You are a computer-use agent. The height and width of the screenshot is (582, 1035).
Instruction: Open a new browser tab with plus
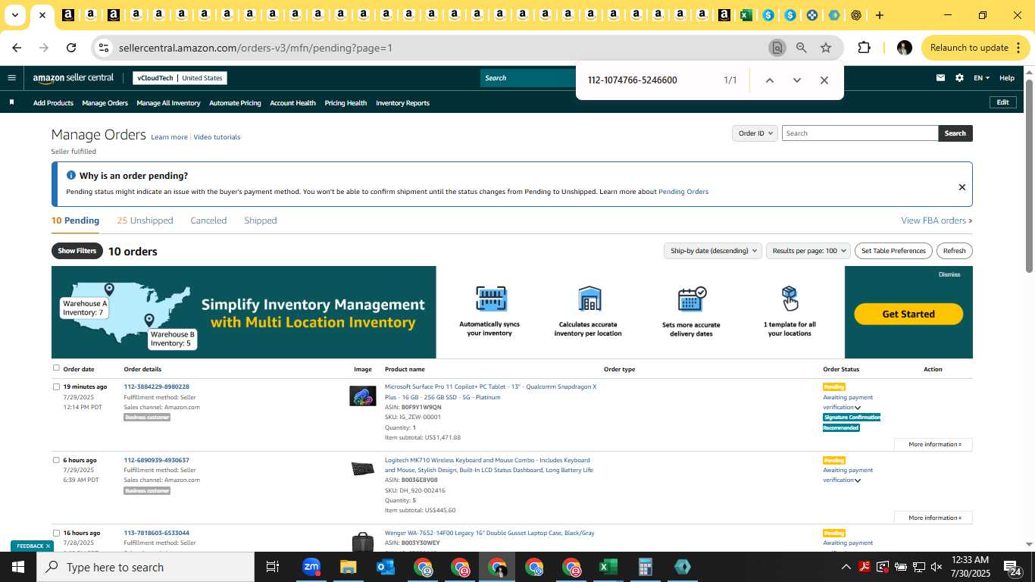[880, 15]
